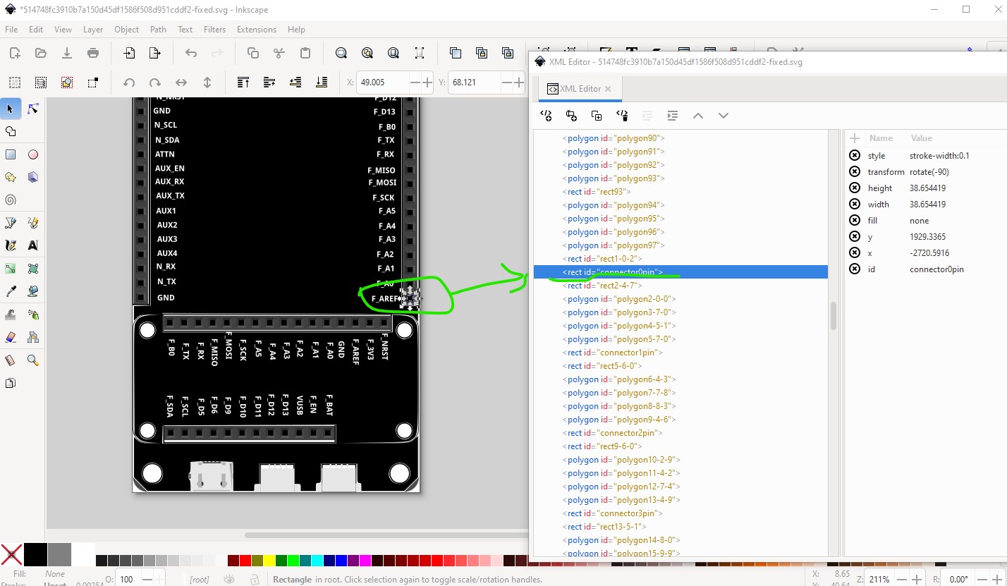Decrement the X coordinate with minus

pos(415,83)
